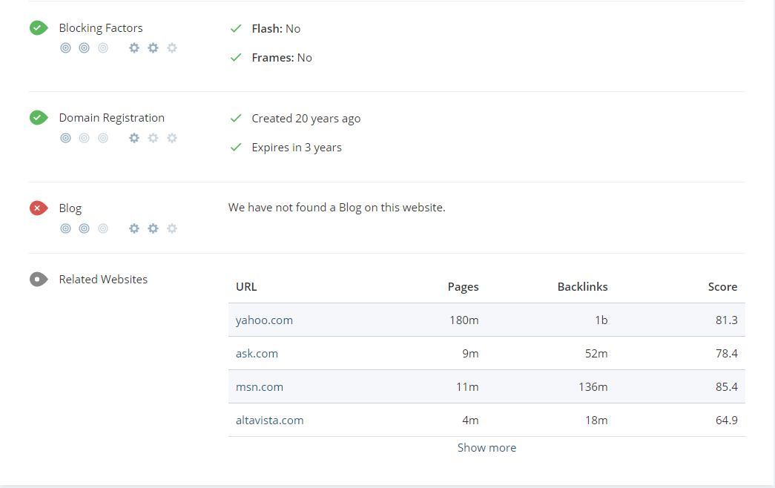This screenshot has width=775, height=488.
Task: Click the Pages column header
Action: click(463, 287)
